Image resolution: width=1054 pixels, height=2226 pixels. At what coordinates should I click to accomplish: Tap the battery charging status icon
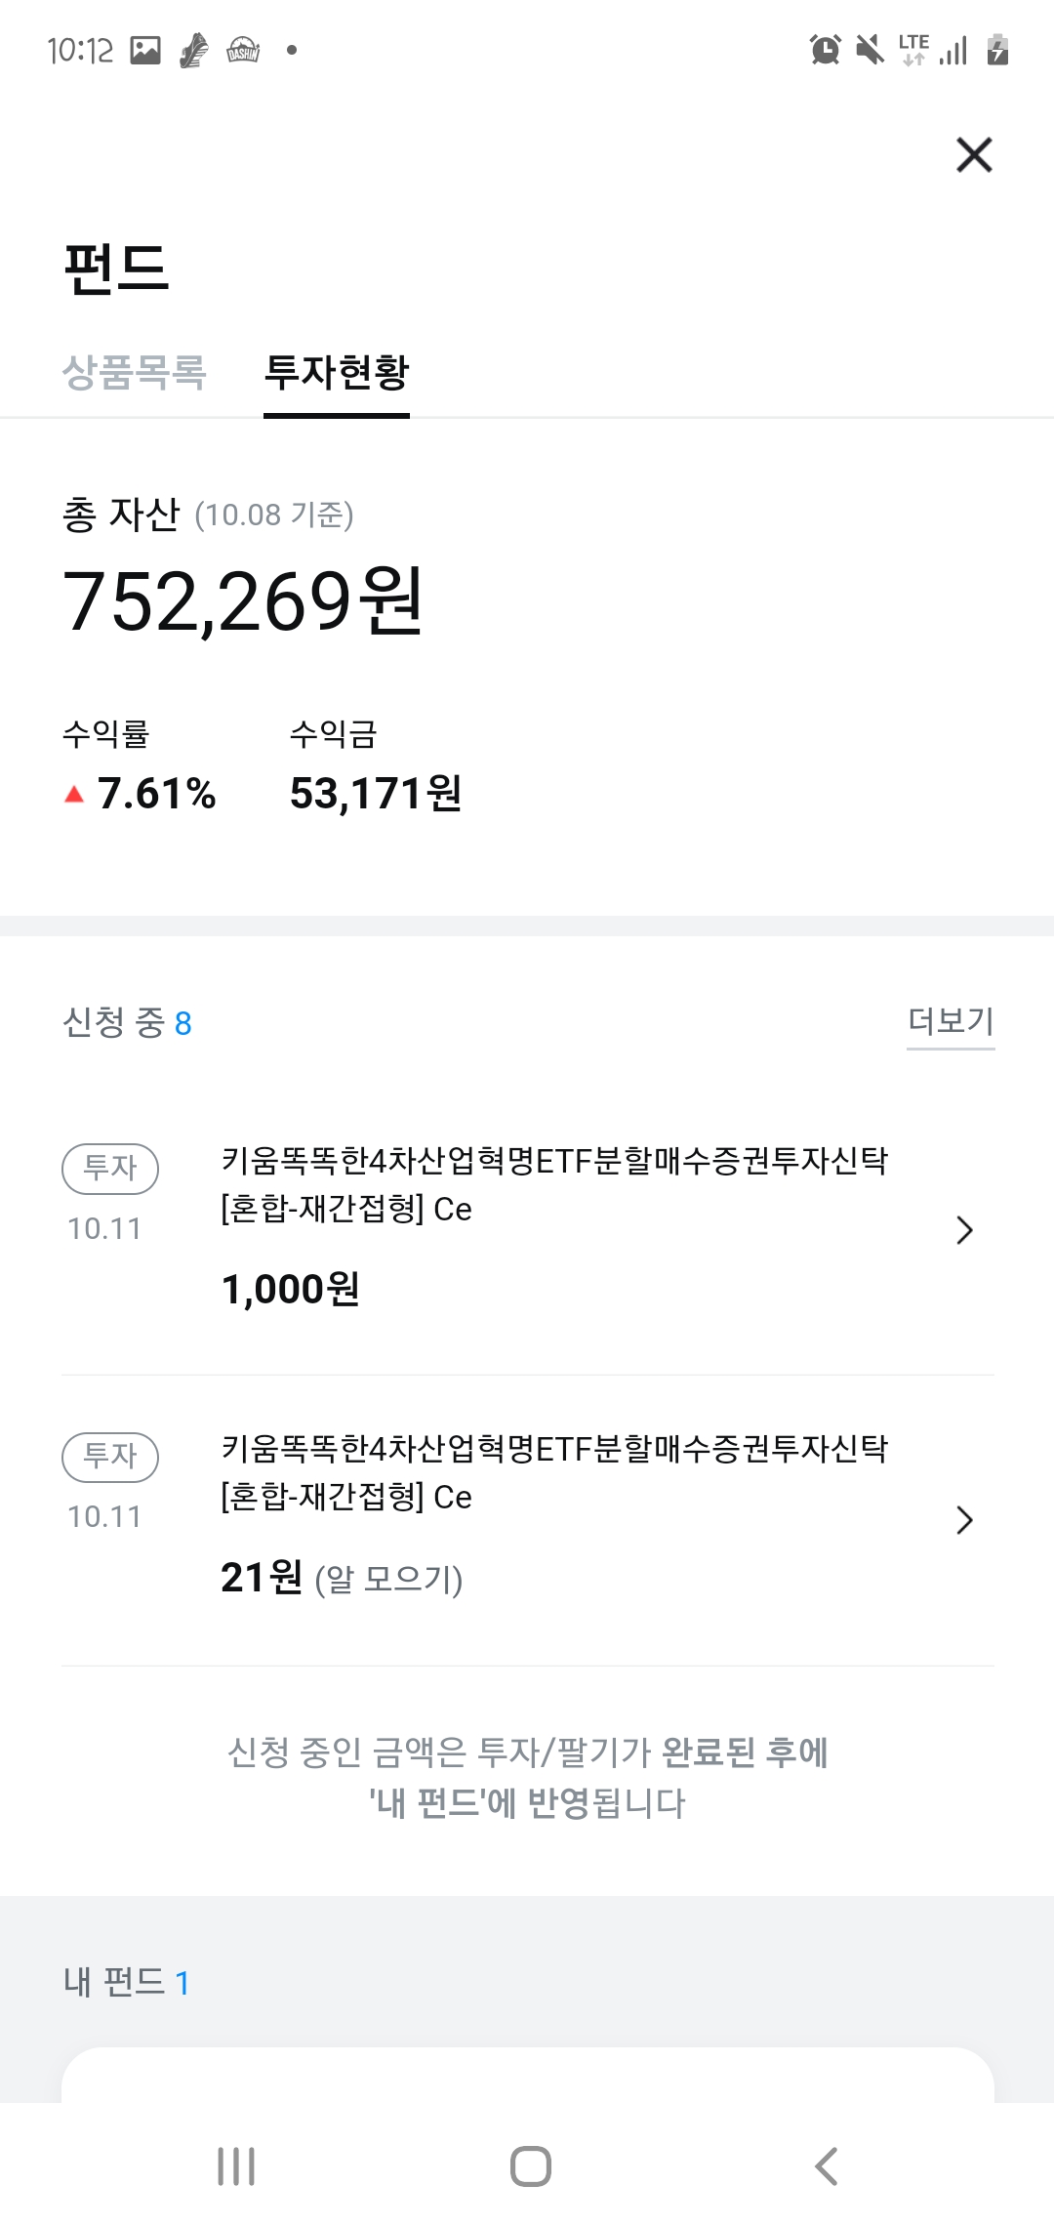(x=997, y=49)
